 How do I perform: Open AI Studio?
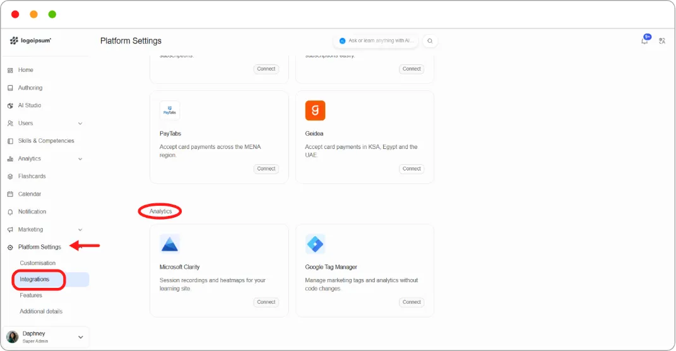[30, 105]
